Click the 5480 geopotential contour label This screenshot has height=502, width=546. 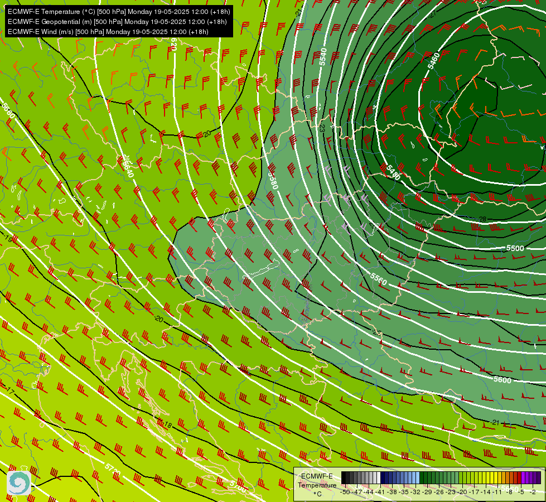393,172
